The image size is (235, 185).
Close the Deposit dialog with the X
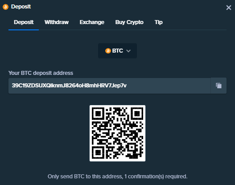coord(229,8)
